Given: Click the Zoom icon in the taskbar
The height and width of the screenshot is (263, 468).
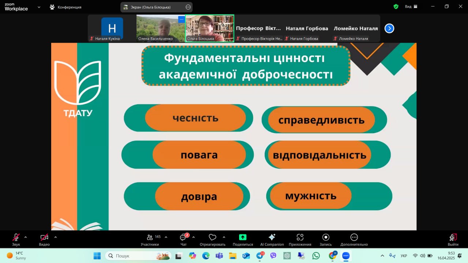Looking at the screenshot, I should pos(346,256).
